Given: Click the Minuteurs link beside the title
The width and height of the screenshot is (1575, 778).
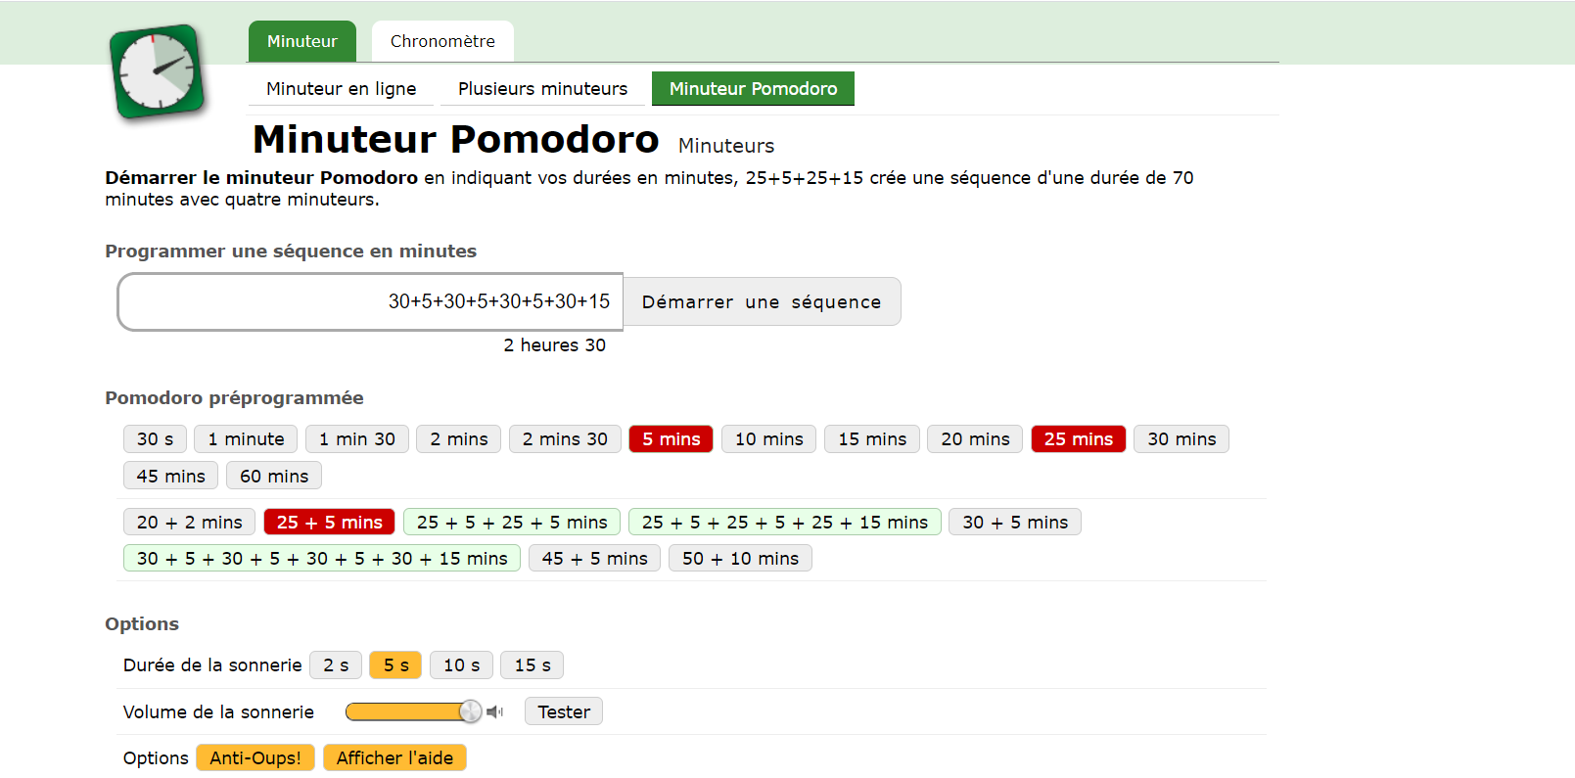Looking at the screenshot, I should click(726, 146).
